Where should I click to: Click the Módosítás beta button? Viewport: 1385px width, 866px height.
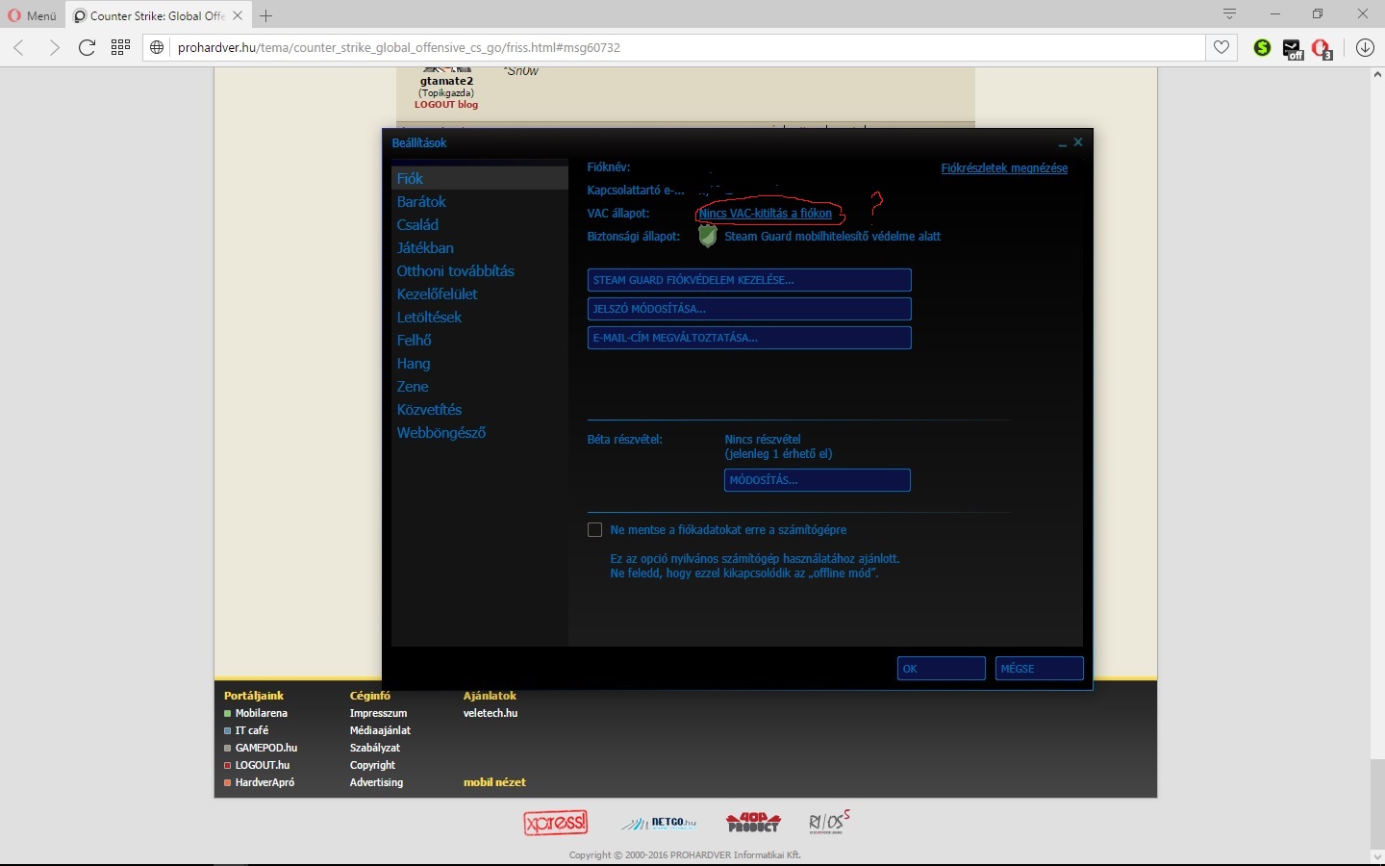818,480
